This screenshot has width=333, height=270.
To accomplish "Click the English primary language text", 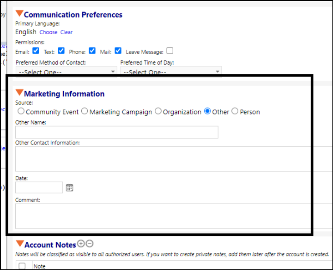I will [26, 32].
